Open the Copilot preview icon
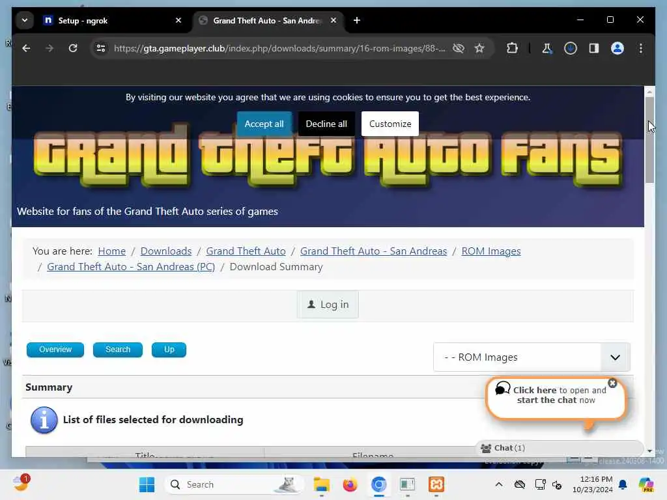The width and height of the screenshot is (667, 500). coord(646,484)
